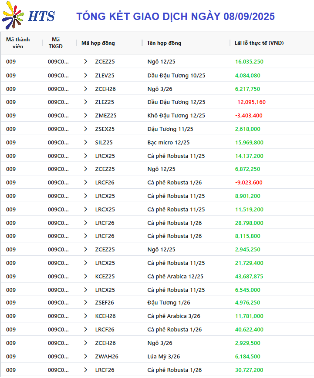The height and width of the screenshot is (378, 314).
Task: Sort by Mã TKGD column header
Action: (x=55, y=43)
